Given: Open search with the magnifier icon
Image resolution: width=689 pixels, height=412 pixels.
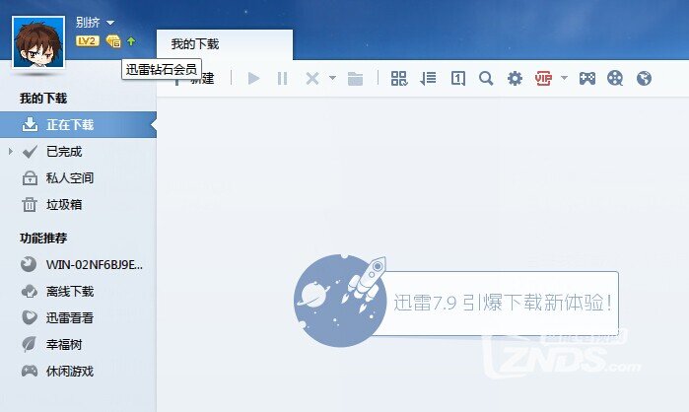Looking at the screenshot, I should 486,79.
